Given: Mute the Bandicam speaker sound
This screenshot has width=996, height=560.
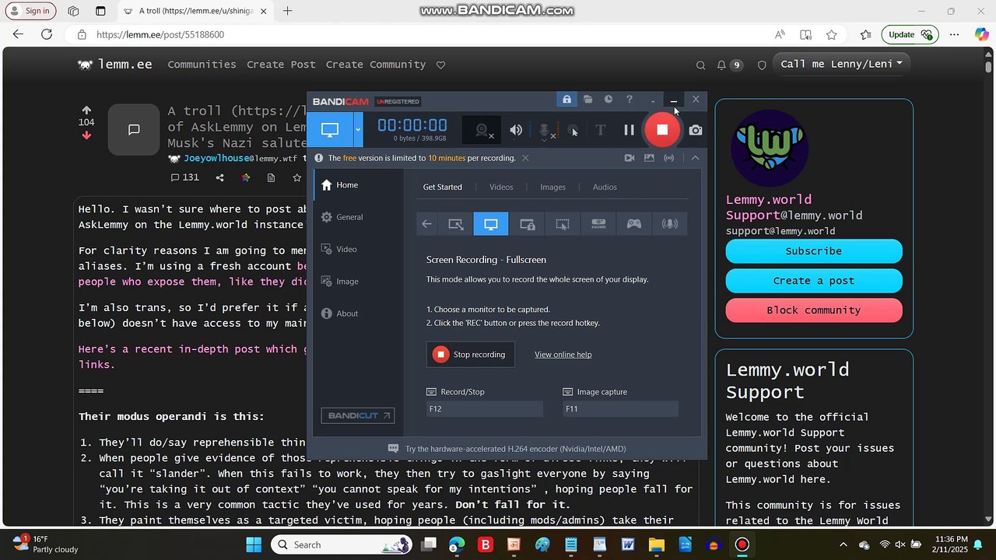Looking at the screenshot, I should (x=516, y=131).
